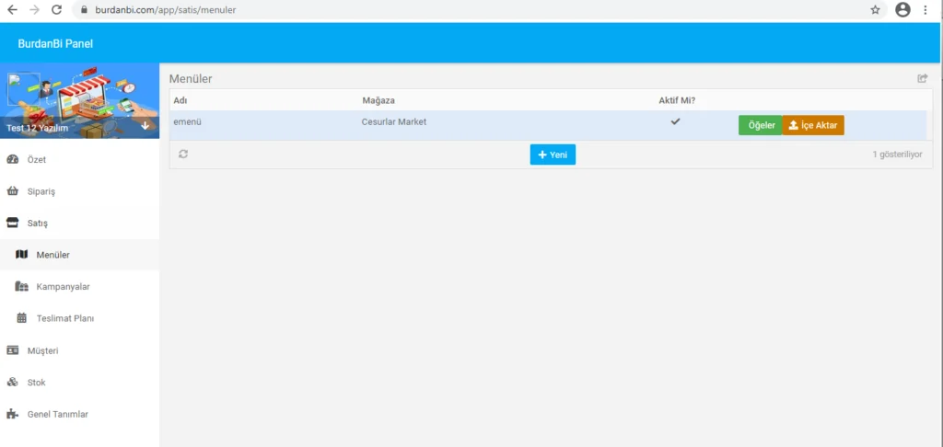Expand the Müşteri menu section
Image resolution: width=943 pixels, height=447 pixels.
79,350
